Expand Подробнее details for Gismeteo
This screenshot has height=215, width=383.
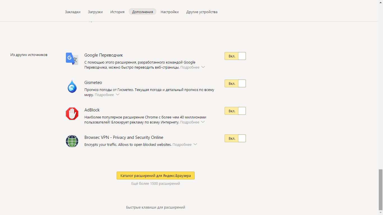107,95
